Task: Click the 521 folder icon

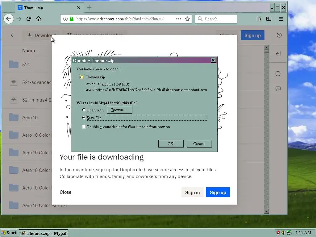Action: pos(14,64)
